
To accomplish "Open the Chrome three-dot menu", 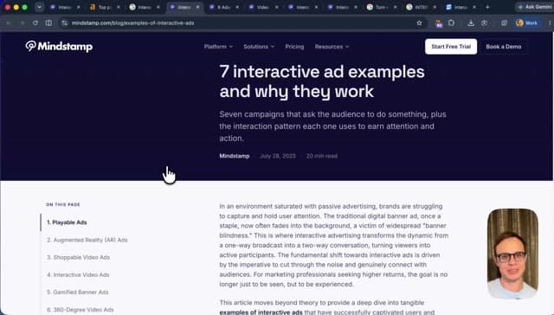I will (x=550, y=23).
